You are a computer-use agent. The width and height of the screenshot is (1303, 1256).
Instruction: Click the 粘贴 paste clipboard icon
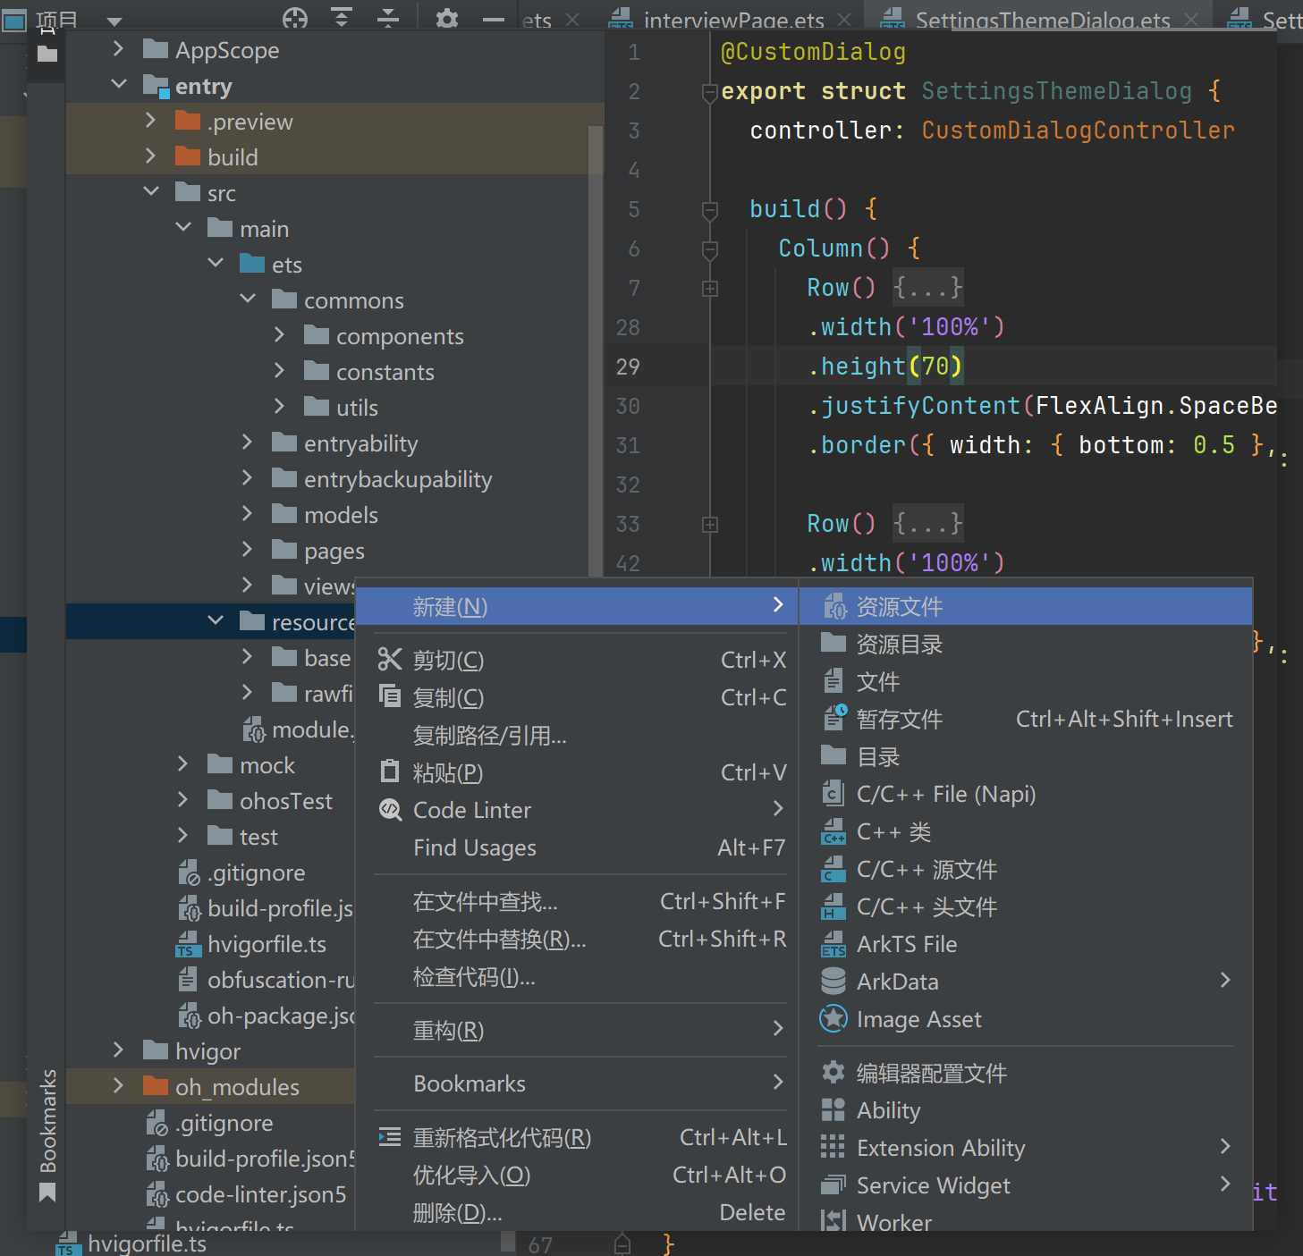point(390,771)
